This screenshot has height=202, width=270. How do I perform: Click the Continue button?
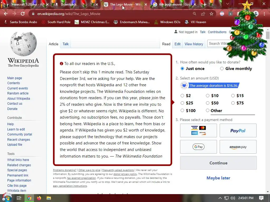click(x=218, y=163)
